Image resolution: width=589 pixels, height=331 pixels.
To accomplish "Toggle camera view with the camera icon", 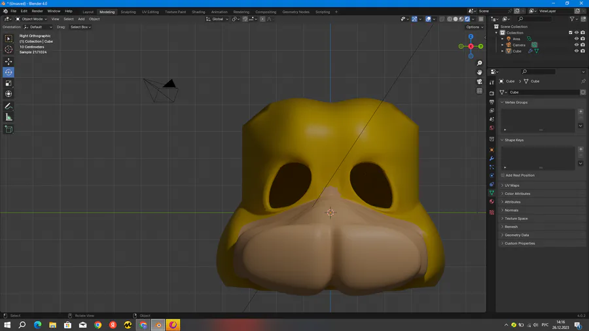I will [x=479, y=81].
